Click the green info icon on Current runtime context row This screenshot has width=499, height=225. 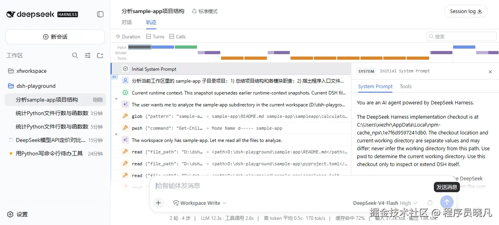coord(126,93)
